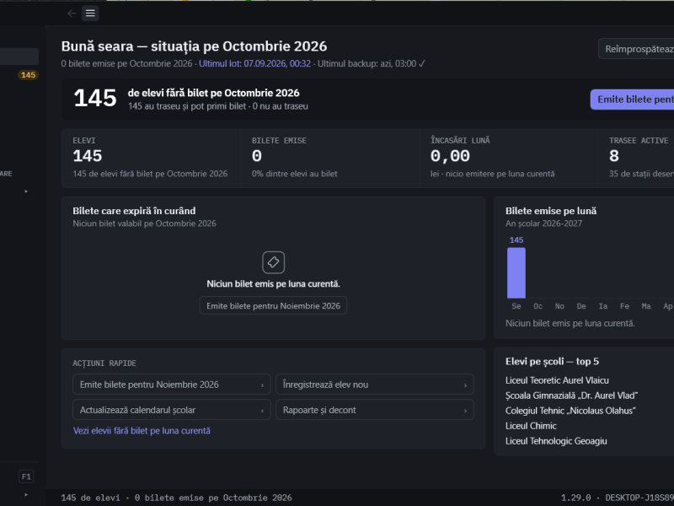Open Înregistrează elev nou quick action
Screen dimensions: 674x506
point(375,385)
